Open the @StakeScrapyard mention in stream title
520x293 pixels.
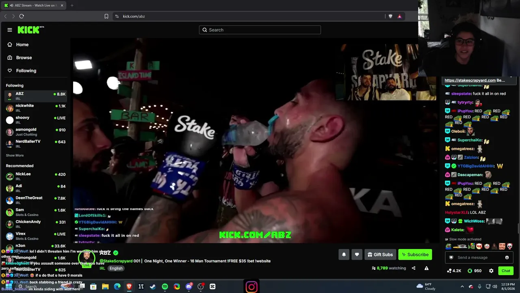(x=116, y=261)
